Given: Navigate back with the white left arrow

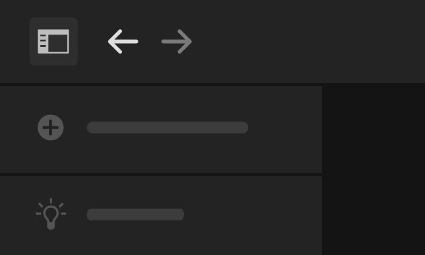Looking at the screenshot, I should pos(123,41).
